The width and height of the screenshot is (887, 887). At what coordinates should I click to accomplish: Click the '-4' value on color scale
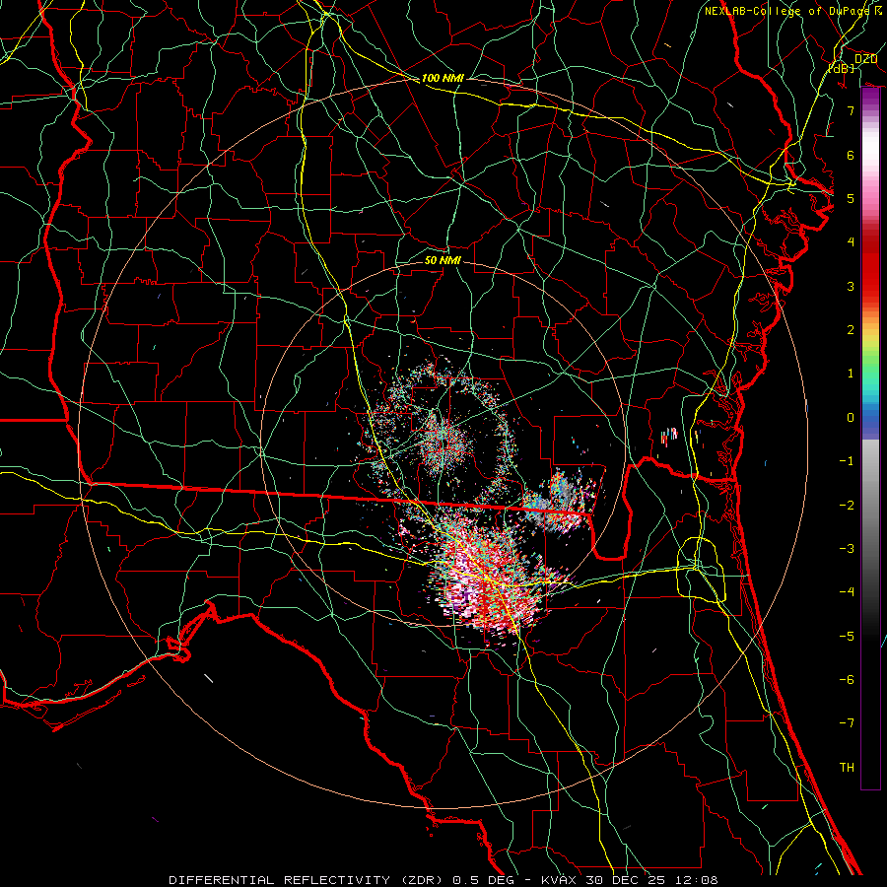[x=847, y=592]
